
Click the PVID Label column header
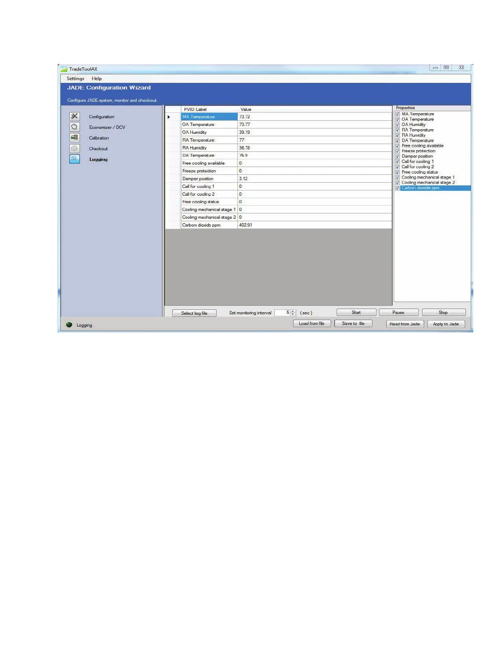(x=209, y=109)
